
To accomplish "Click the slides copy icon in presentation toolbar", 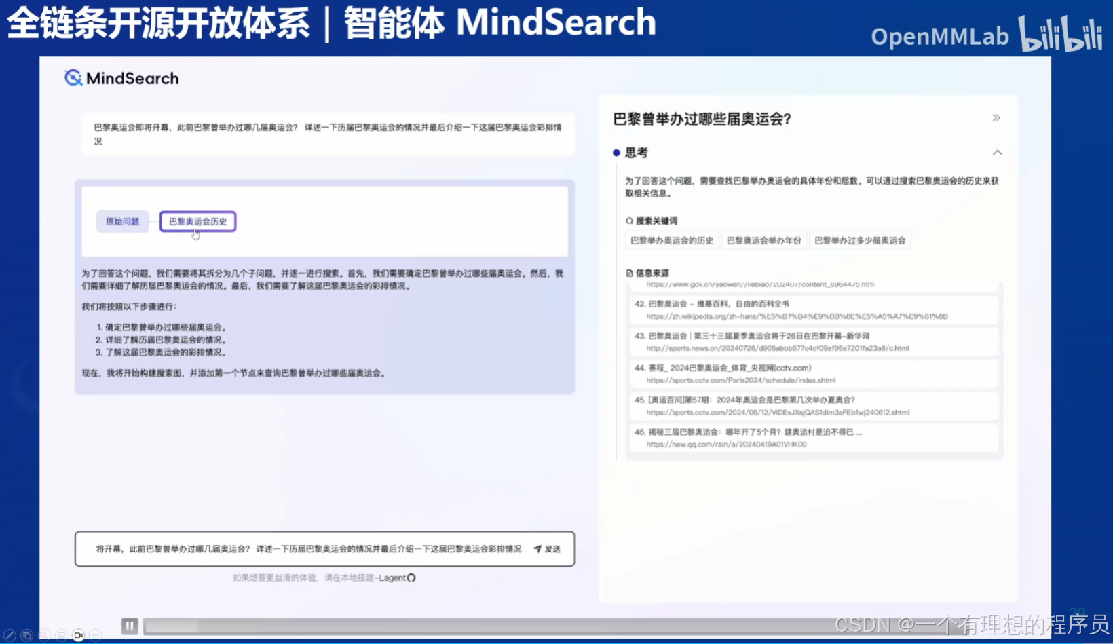I will coord(26,635).
